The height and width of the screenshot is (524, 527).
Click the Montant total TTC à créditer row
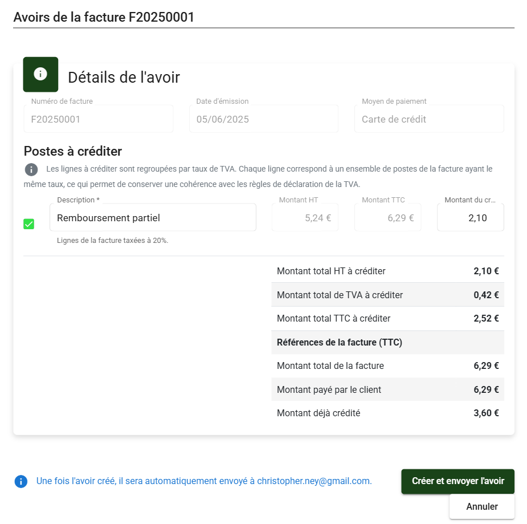tap(387, 319)
